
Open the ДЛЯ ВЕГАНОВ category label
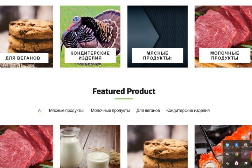click(23, 58)
